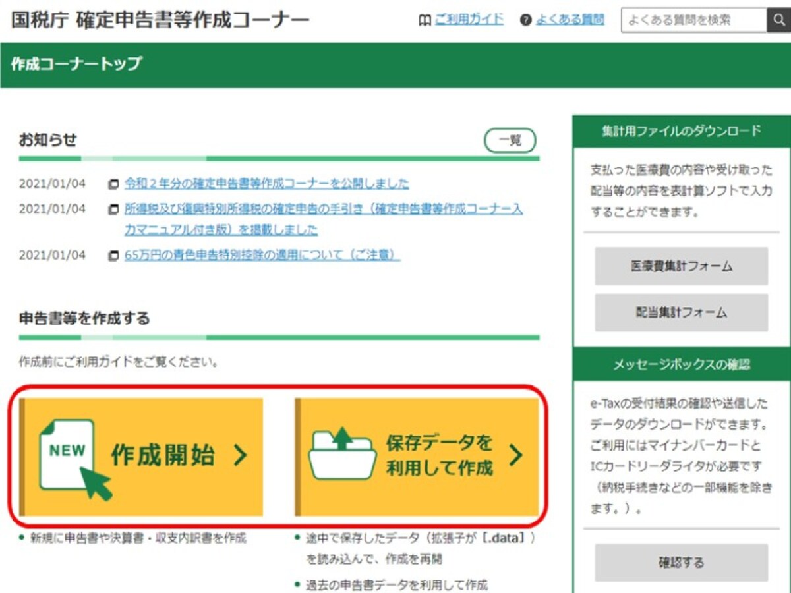The height and width of the screenshot is (593, 791).
Task: Click the search magnifier icon
Action: pyautogui.click(x=778, y=20)
